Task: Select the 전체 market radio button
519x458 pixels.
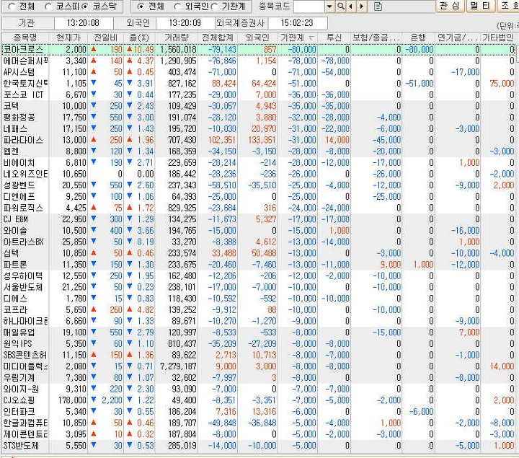Action: tap(12, 6)
